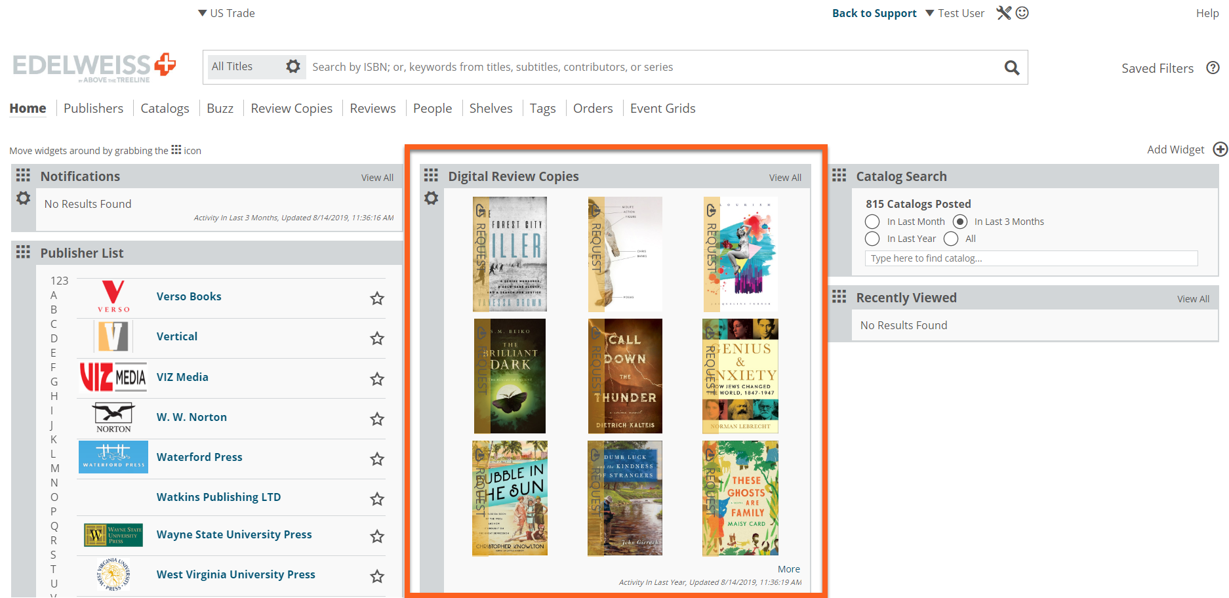Click View All in Notifications
Image resolution: width=1229 pixels, height=598 pixels.
point(377,178)
